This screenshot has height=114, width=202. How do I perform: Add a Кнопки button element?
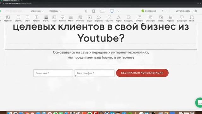(x=62, y=18)
